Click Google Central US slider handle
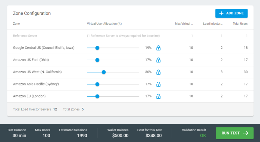 (x=97, y=48)
